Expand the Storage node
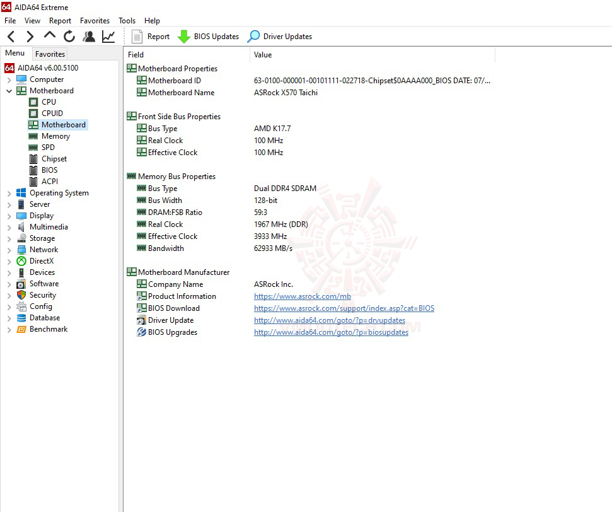 point(9,238)
